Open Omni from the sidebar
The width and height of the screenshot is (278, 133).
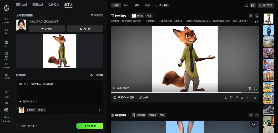6,44
